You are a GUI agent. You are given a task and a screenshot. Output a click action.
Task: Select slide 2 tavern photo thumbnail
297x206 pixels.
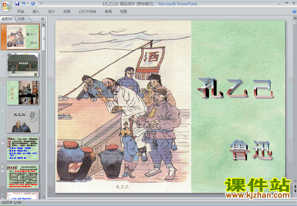(x=23, y=65)
